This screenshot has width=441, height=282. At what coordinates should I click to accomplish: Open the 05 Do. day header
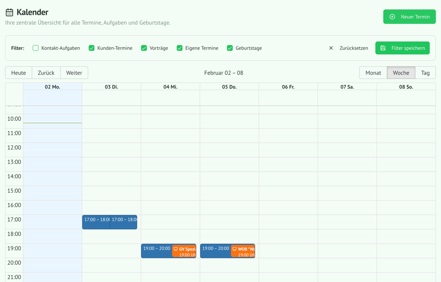[229, 87]
